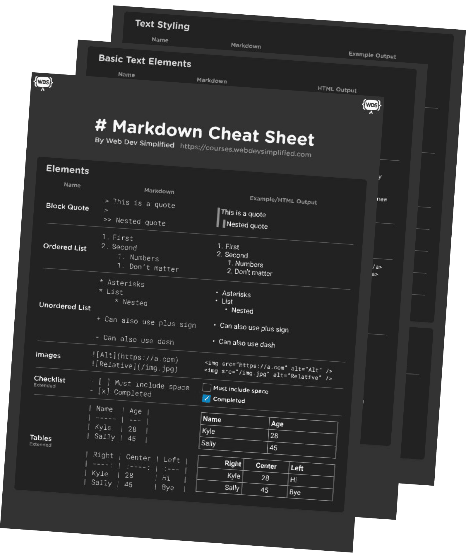Uncheck the blue 'Completed' checkbox
Viewport: 466px width, 558px height.
click(x=206, y=398)
